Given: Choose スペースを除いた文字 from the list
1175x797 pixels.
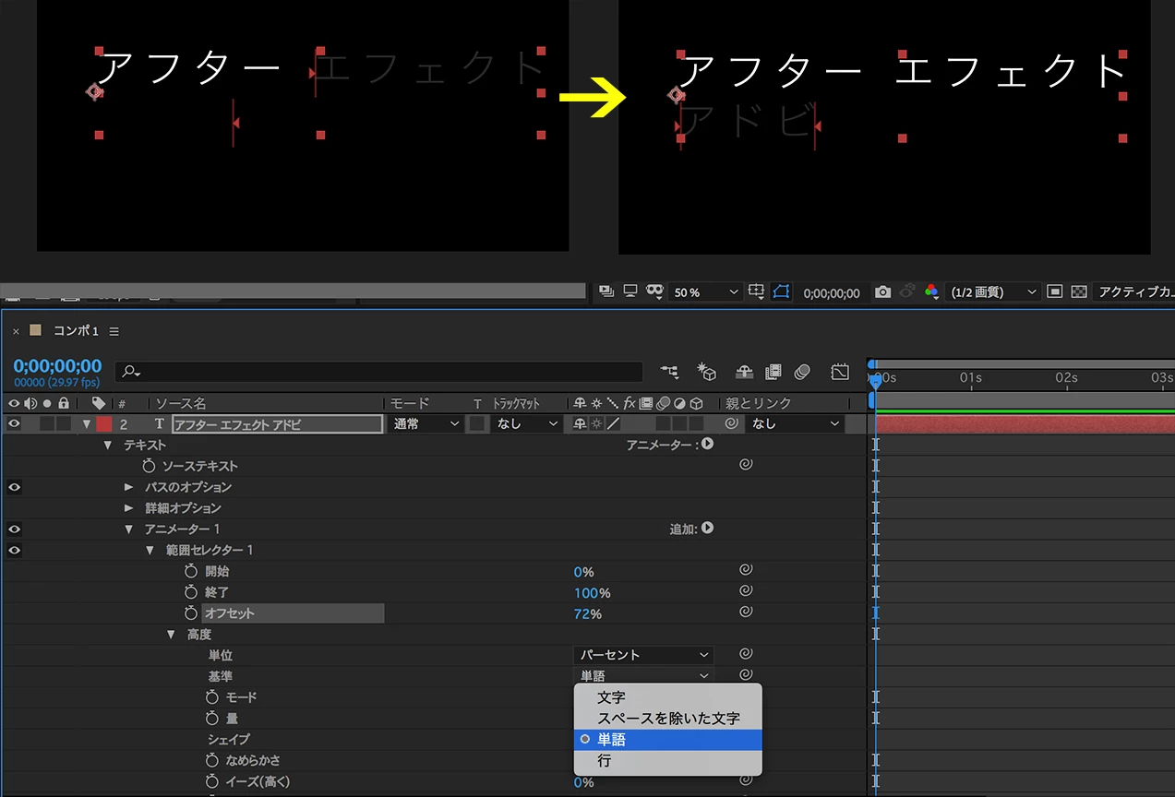Looking at the screenshot, I should (667, 719).
